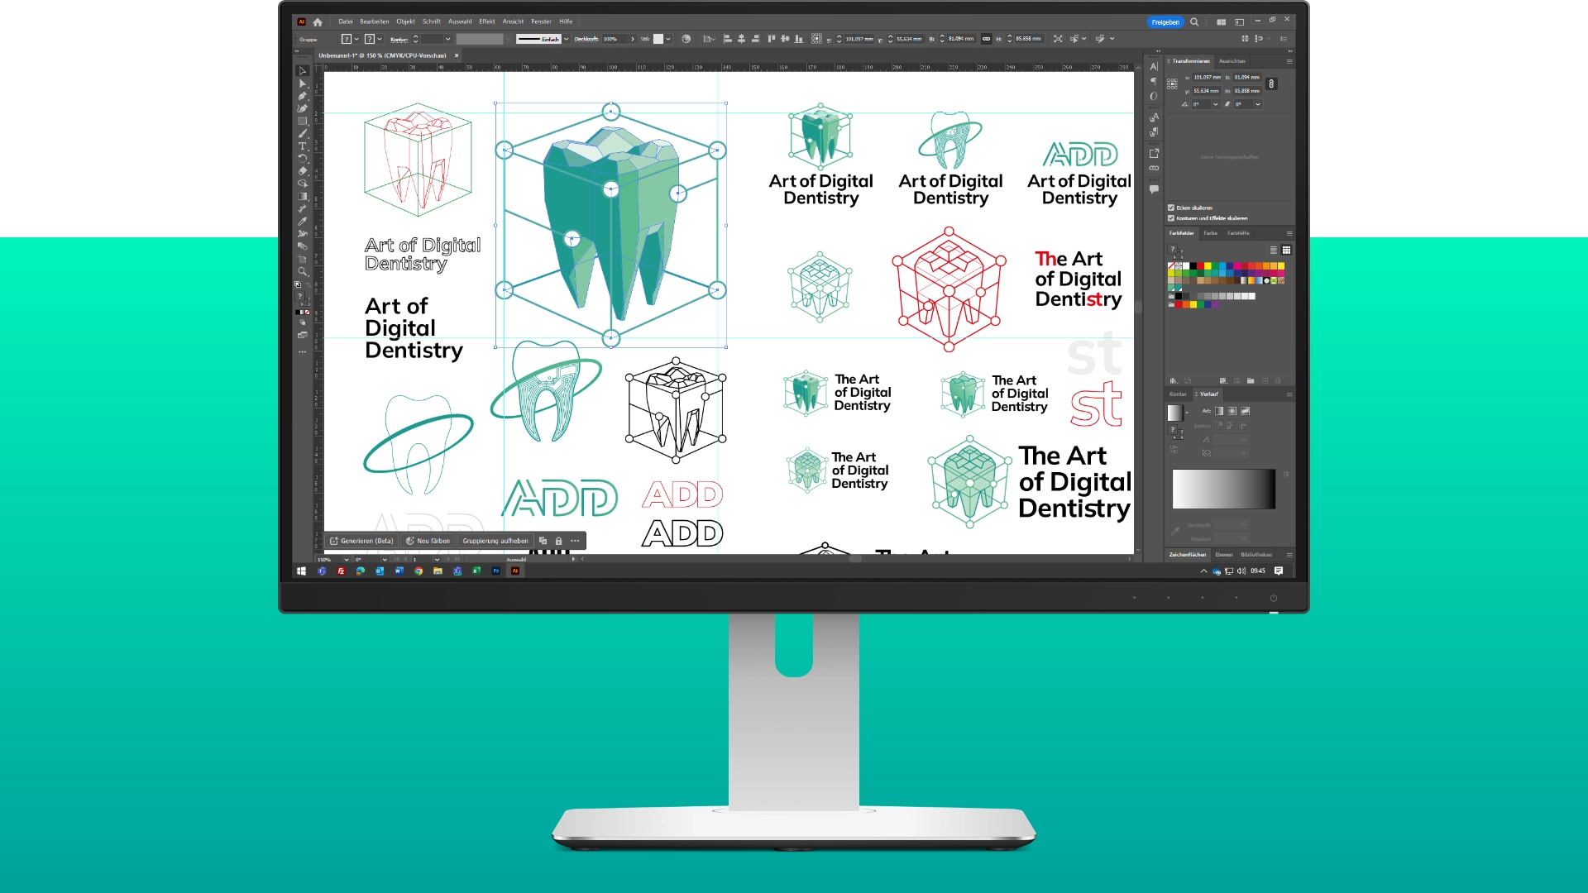This screenshot has width=1588, height=893.
Task: Click the lock icon in contextual taskbar
Action: 558,541
